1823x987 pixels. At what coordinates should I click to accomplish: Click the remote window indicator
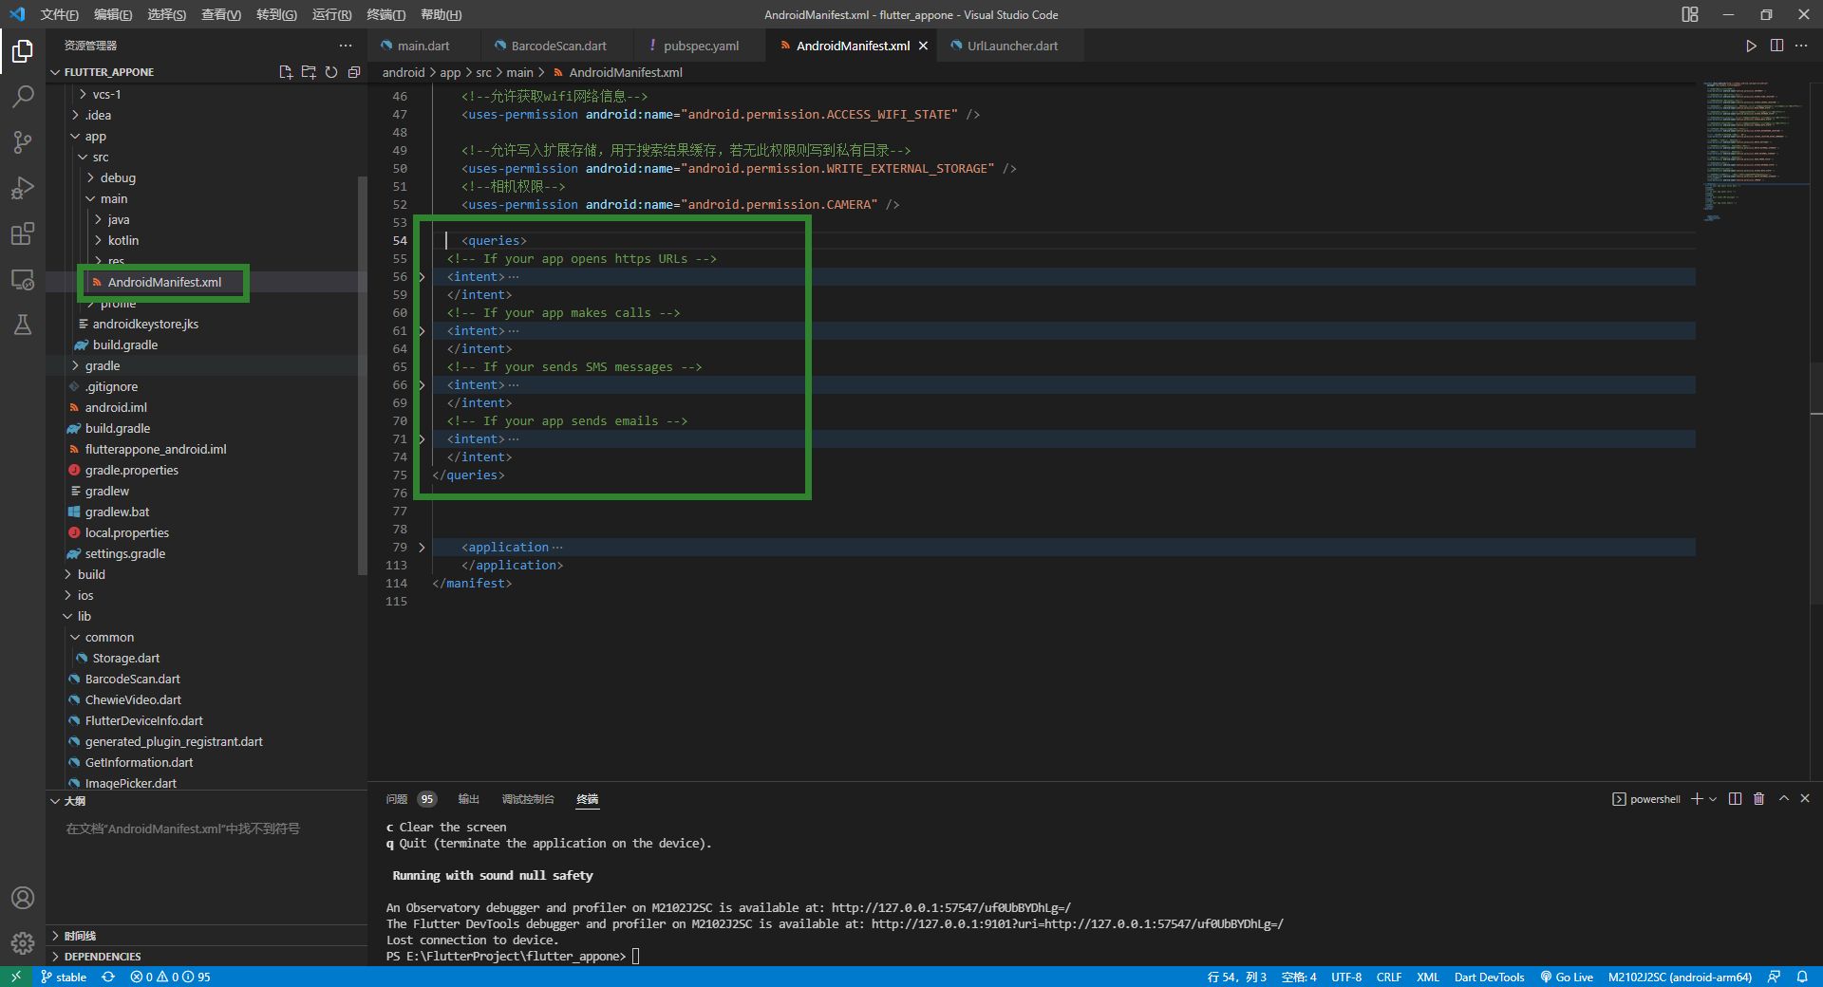click(16, 977)
